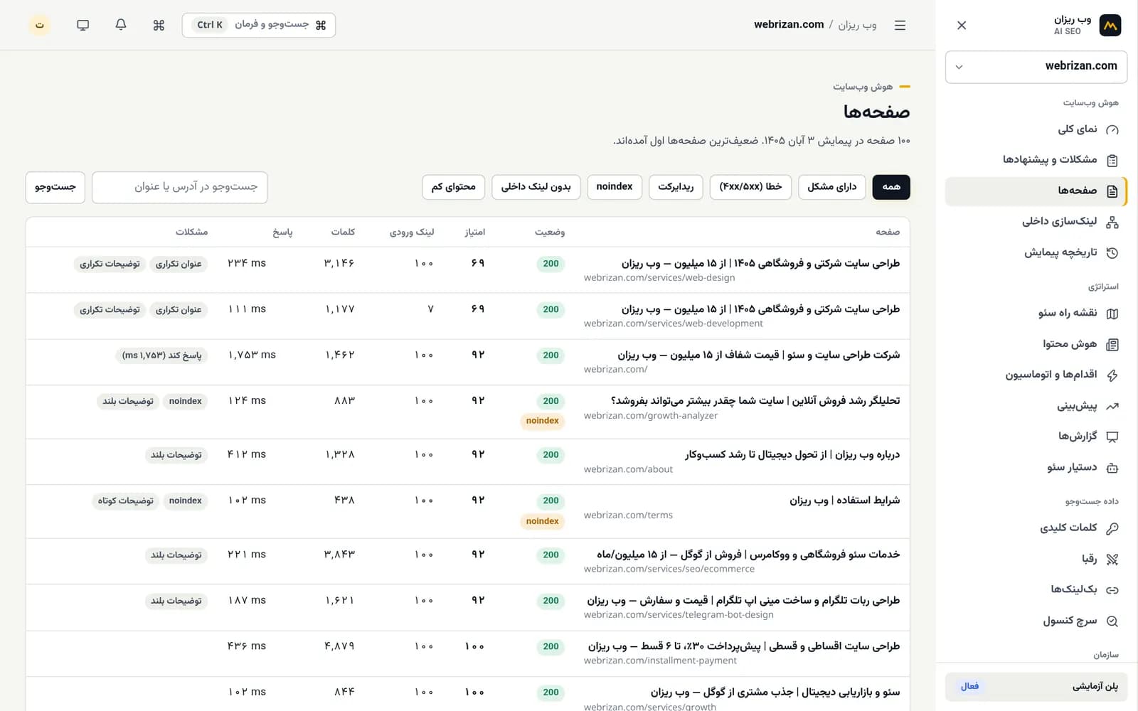This screenshot has height=711, width=1138.
Task: Select the noindex filter tab
Action: pyautogui.click(x=615, y=187)
